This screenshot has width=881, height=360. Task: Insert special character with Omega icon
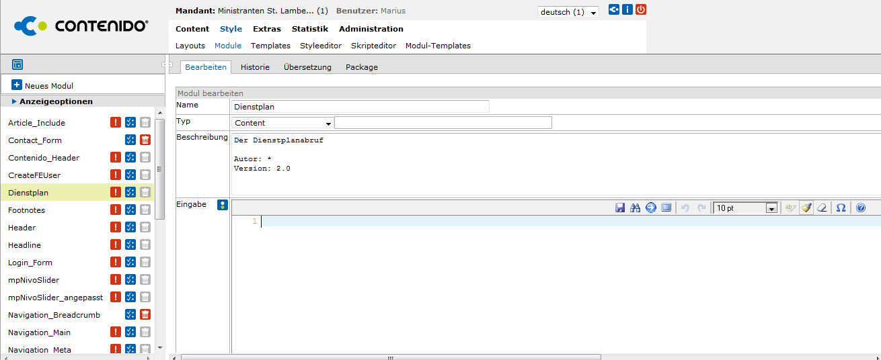(x=841, y=208)
